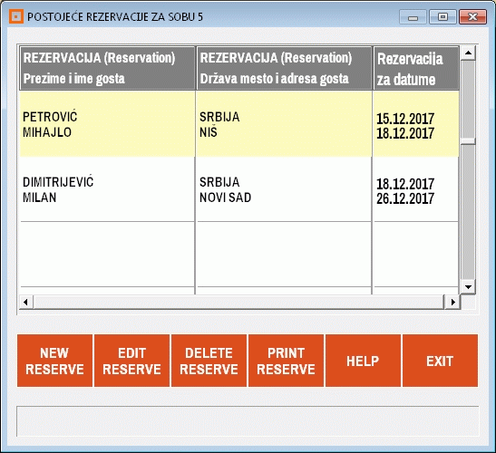Screen dimensions: 496x453
Task: Click the vertical scrollbar down arrow
Action: click(468, 287)
